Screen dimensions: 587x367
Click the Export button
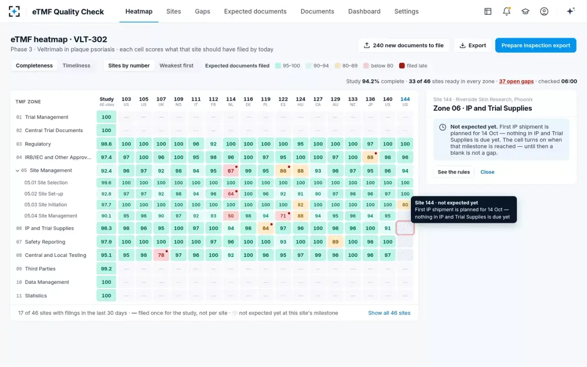point(473,45)
